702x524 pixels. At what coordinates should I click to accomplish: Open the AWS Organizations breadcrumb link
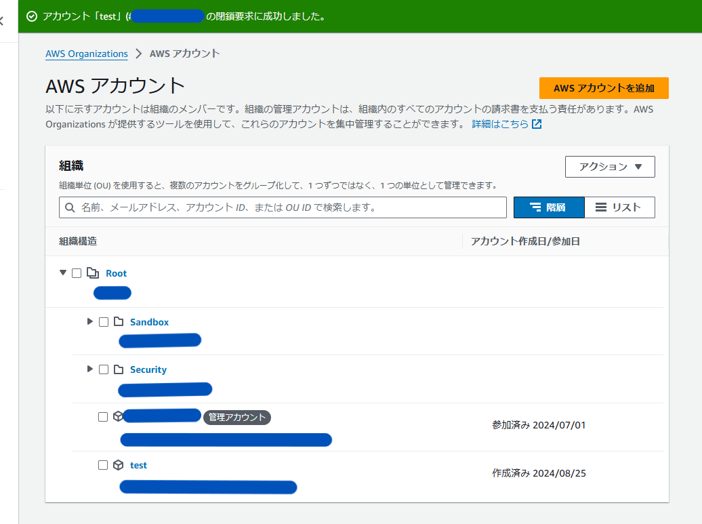86,54
